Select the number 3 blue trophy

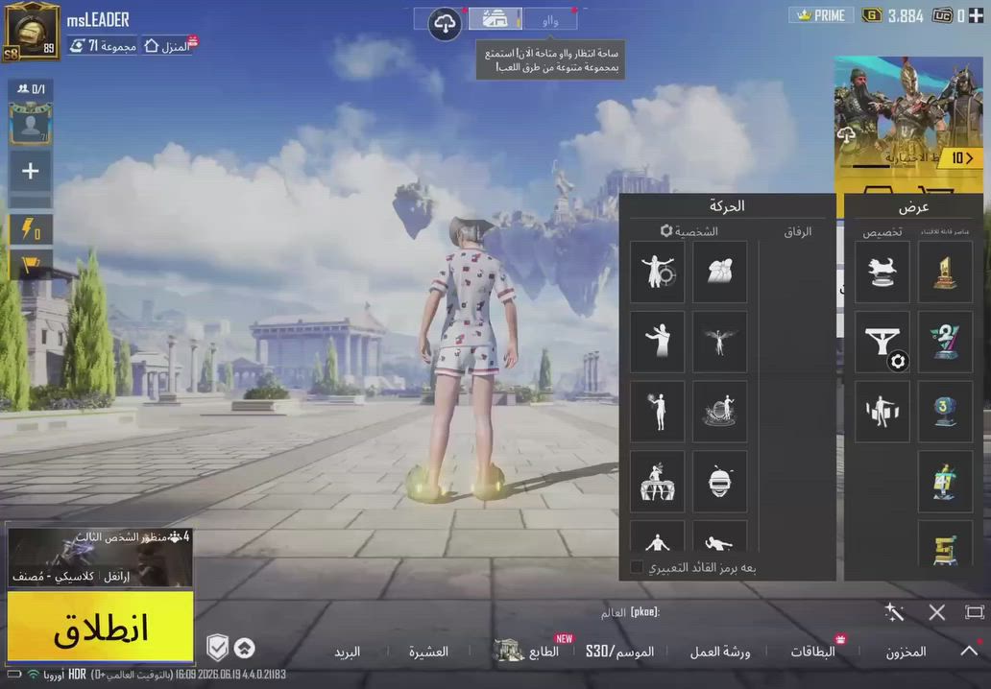[x=945, y=411]
